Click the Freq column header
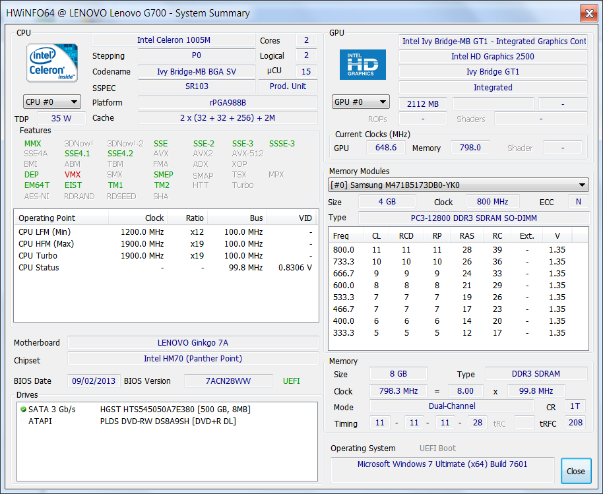Screen dimensions: 603x494 coord(346,235)
